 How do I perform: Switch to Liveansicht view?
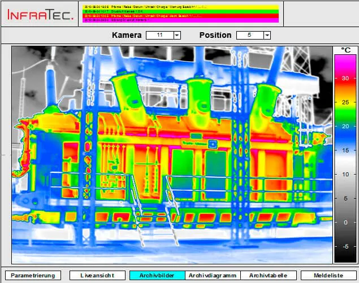point(98,275)
